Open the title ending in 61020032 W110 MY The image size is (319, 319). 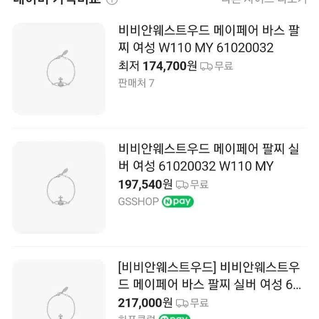click(x=209, y=158)
